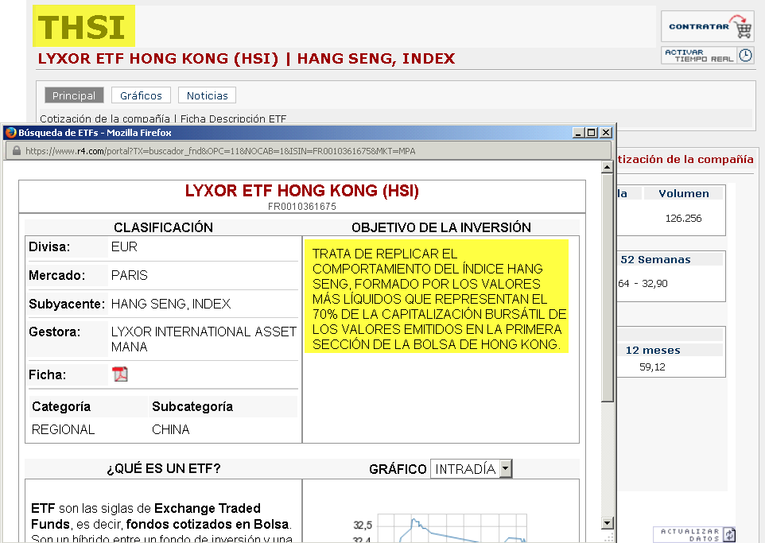Image resolution: width=765 pixels, height=543 pixels.
Task: Click the vertical scrollbar thumb in popup
Action: [607, 288]
